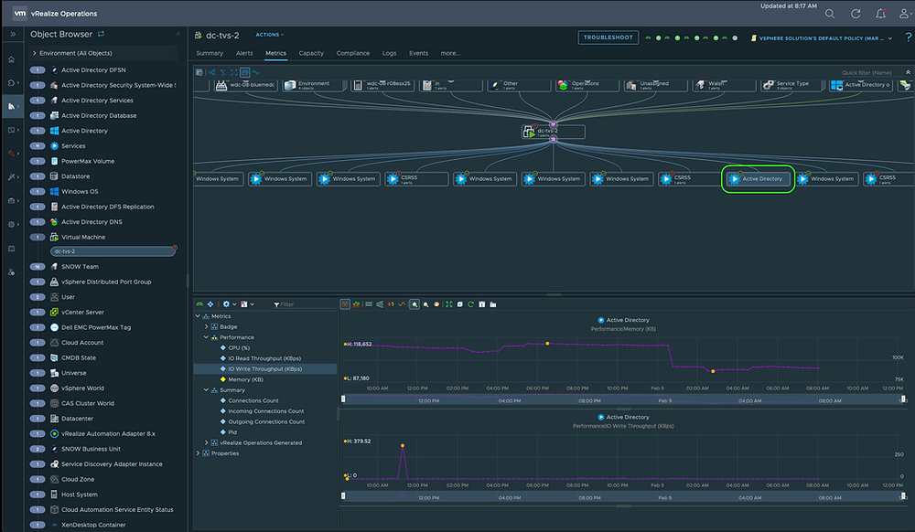Screen dimensions: 915x532
Task: Expand the Badge metrics group
Action: pos(207,327)
